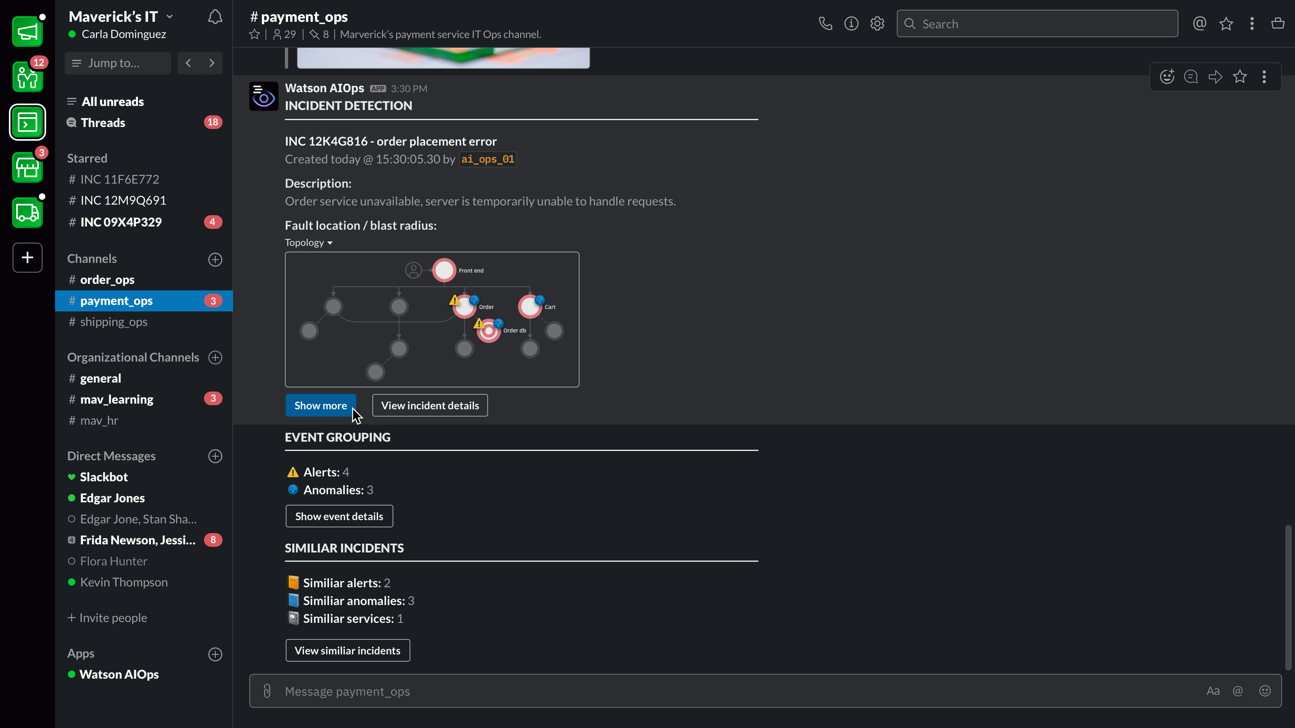The height and width of the screenshot is (728, 1295).
Task: Add reaction emoji to Watson AIOps message
Action: [1167, 77]
